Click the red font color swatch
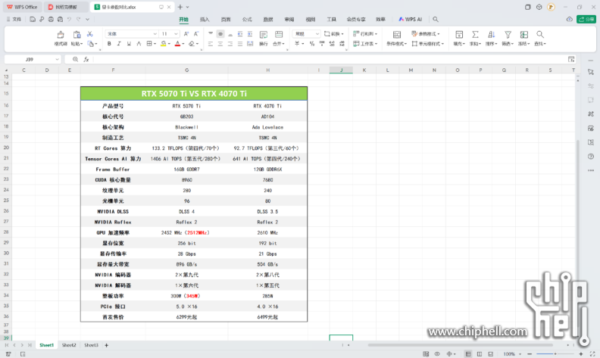 pos(177,44)
